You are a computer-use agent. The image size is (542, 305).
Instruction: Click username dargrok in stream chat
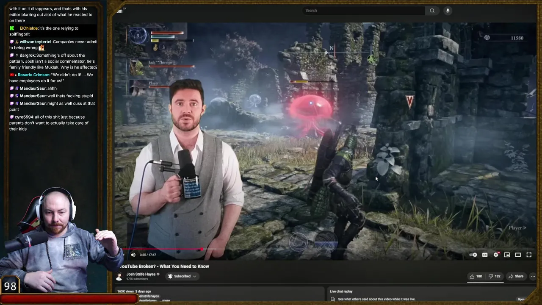[x=28, y=55]
